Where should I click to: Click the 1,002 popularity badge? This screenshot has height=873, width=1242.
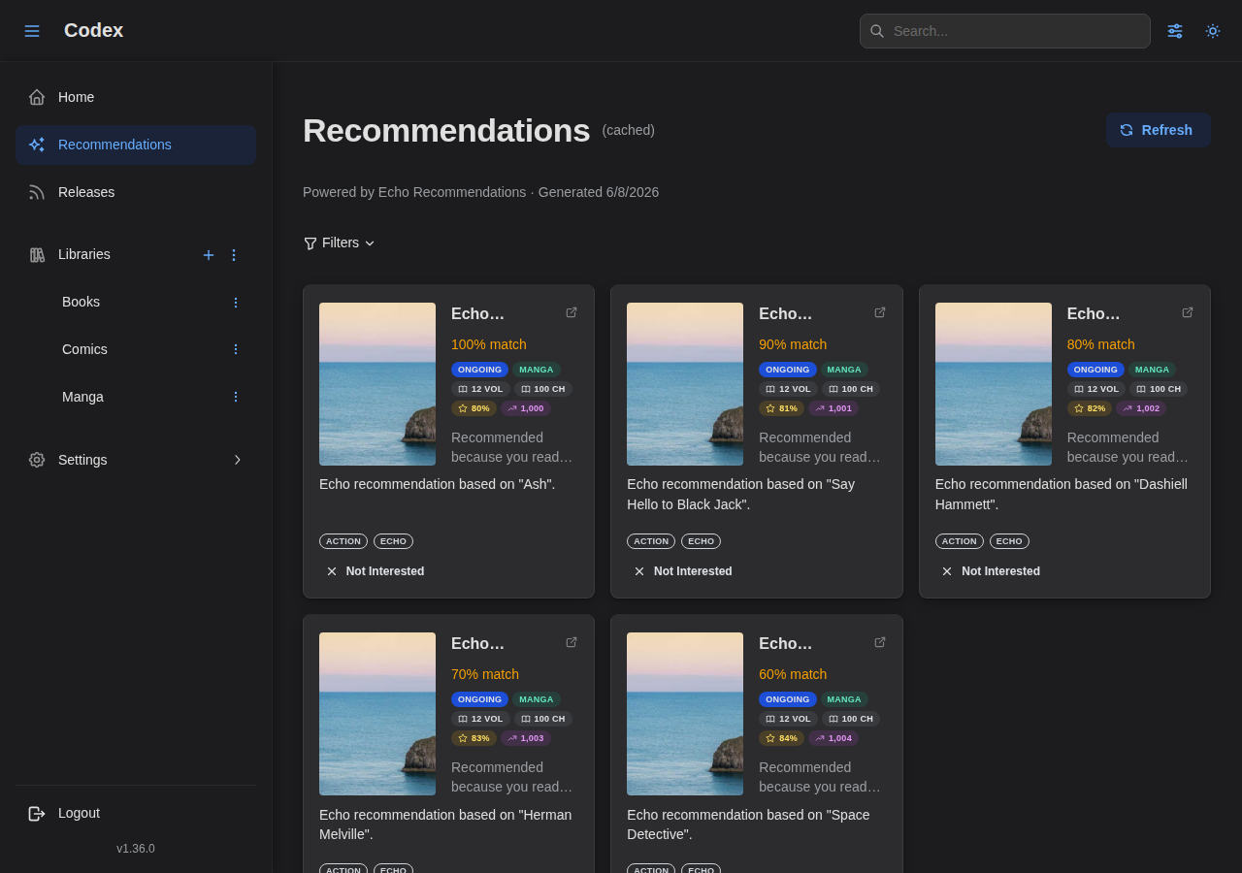[x=1141, y=408]
